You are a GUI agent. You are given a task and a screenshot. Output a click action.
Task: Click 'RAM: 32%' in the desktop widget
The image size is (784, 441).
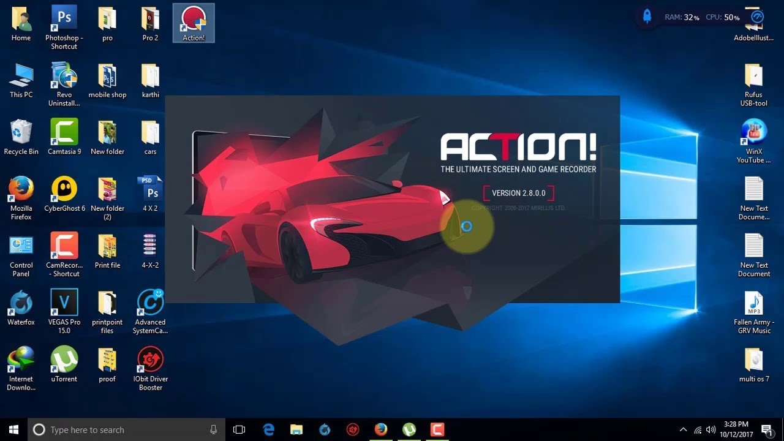click(682, 17)
